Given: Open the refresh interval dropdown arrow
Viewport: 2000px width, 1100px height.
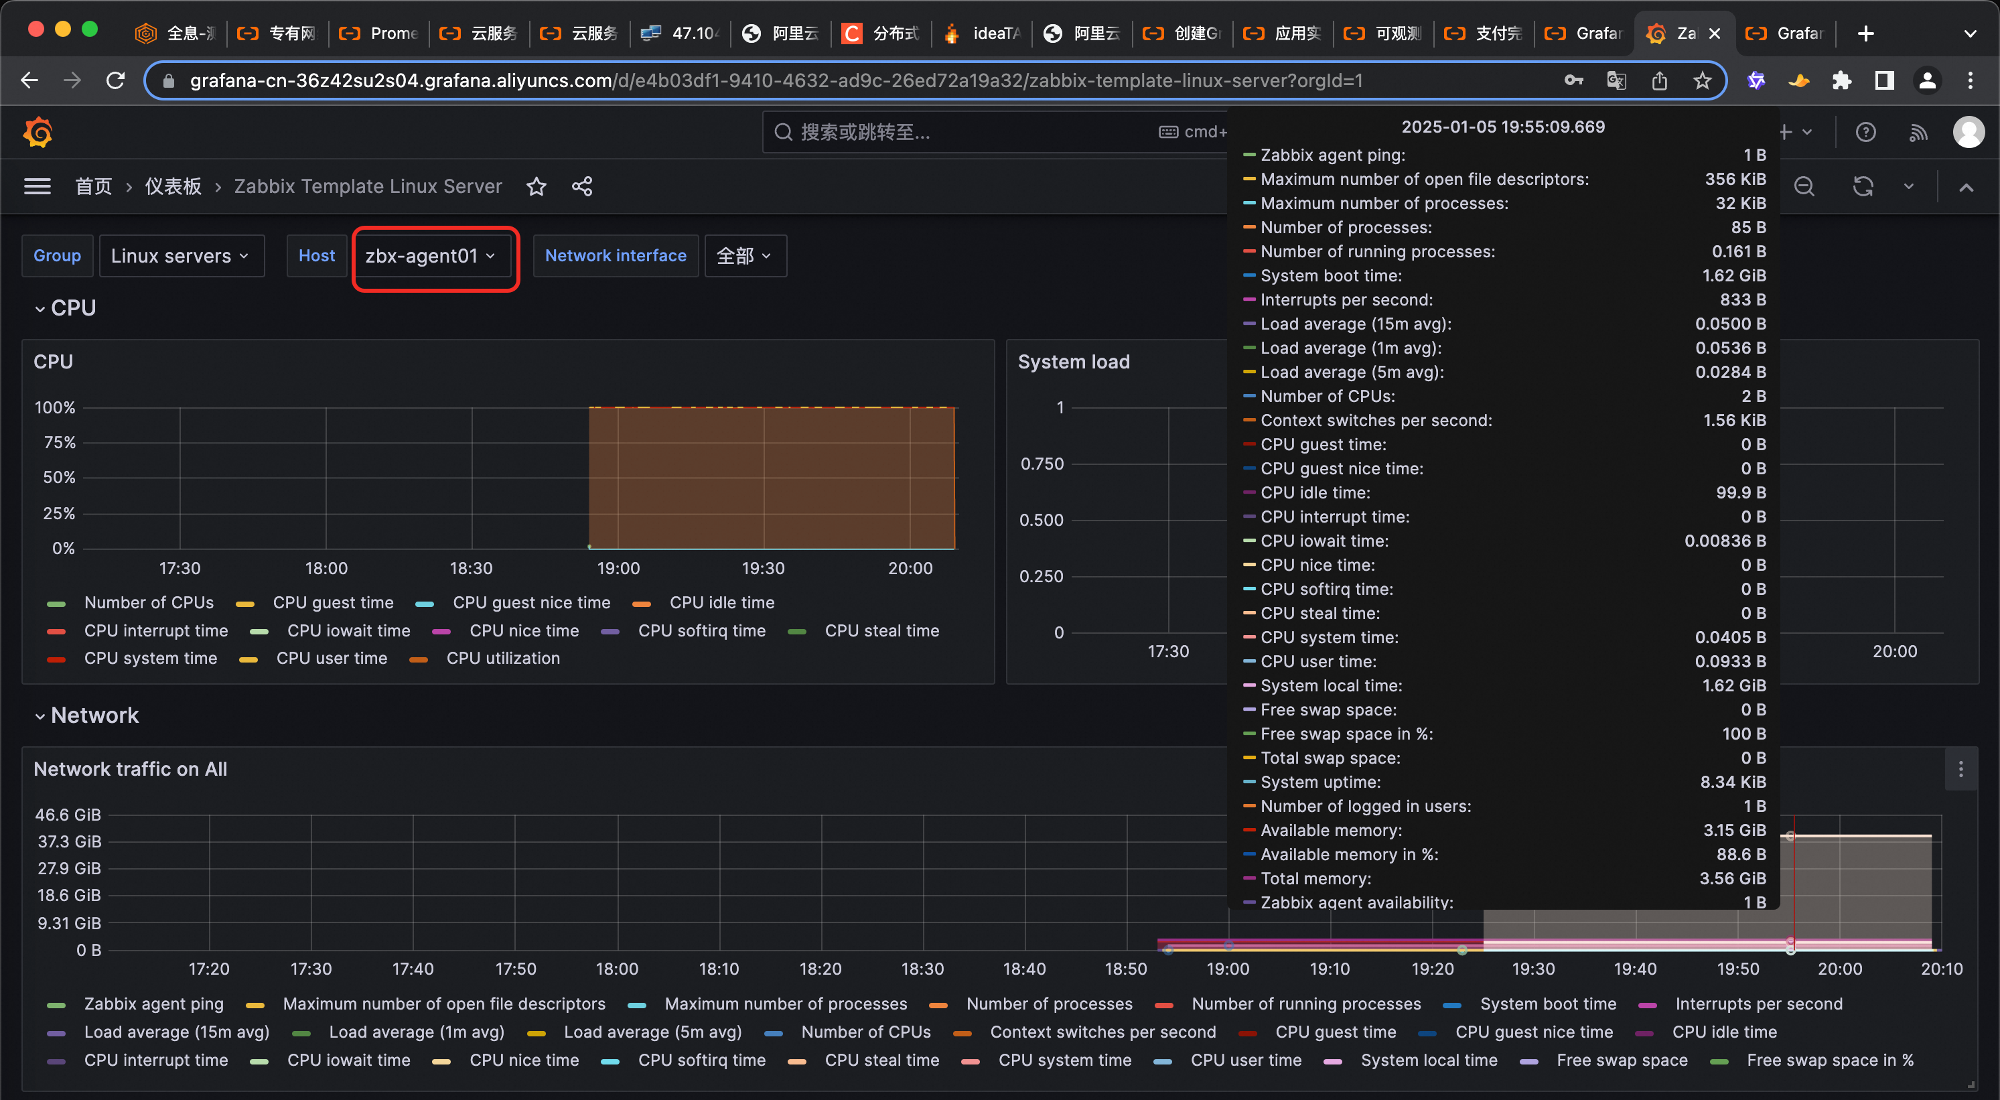Looking at the screenshot, I should [1908, 186].
